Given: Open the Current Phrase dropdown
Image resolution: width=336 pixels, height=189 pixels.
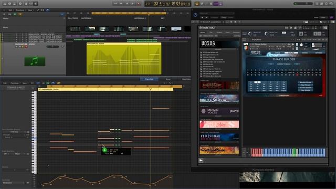Looking at the screenshot, I should [284, 64].
